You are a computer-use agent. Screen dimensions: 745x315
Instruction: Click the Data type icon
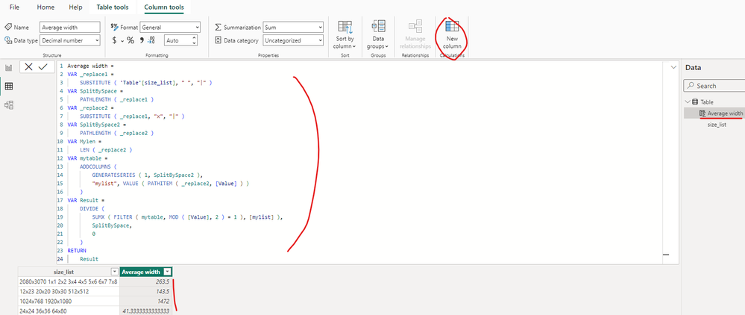point(8,40)
